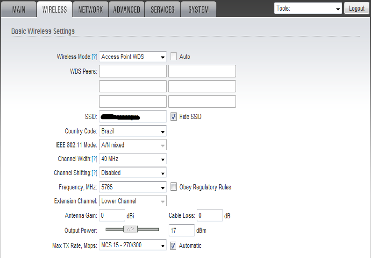Switch to the SYSTEM tab
371x258 pixels.
pos(199,9)
